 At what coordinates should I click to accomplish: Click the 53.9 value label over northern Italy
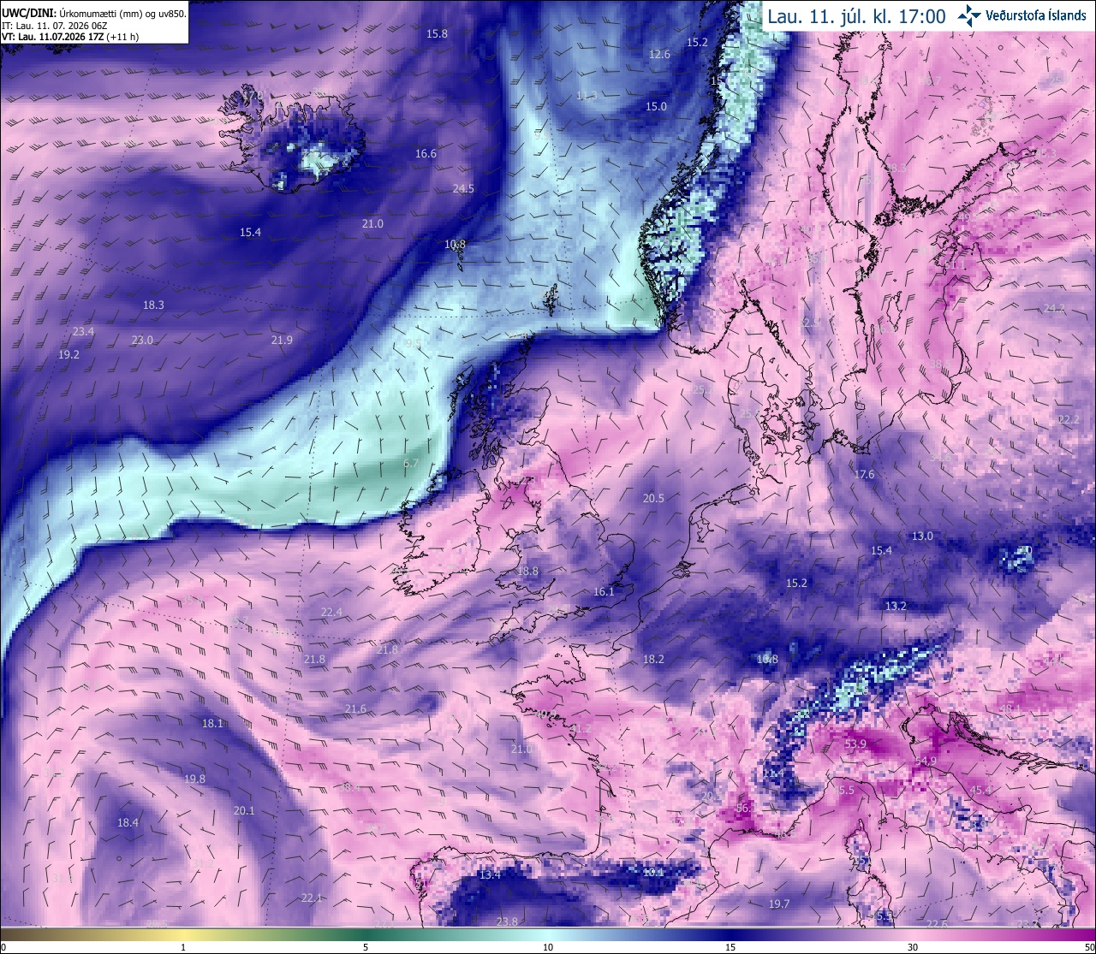855,744
